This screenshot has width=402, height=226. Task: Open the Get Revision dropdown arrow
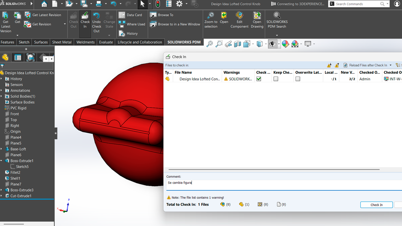click(65, 24)
